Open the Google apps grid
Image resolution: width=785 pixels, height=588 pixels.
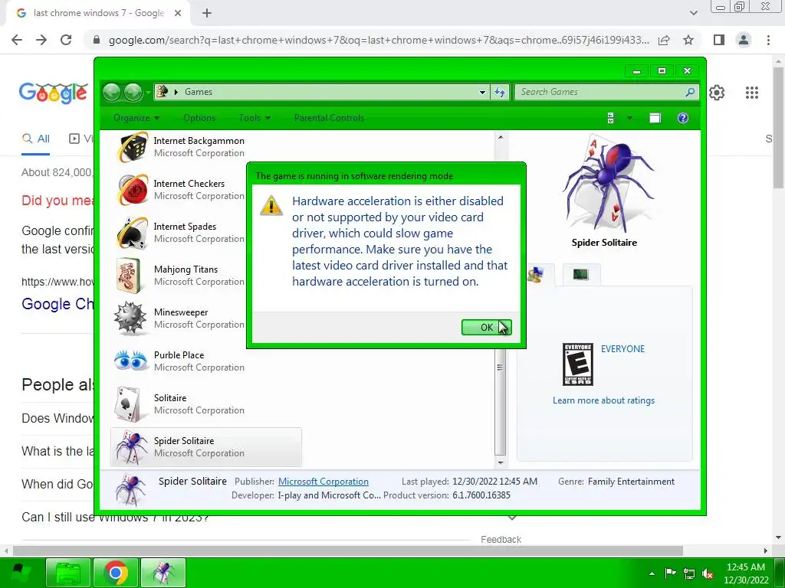point(751,93)
